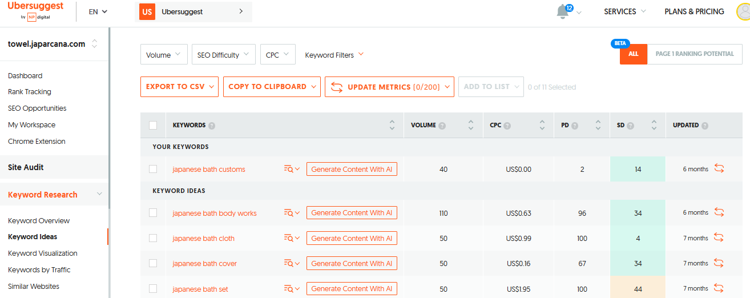Open the Services menu
Image resolution: width=750 pixels, height=298 pixels.
pyautogui.click(x=625, y=11)
